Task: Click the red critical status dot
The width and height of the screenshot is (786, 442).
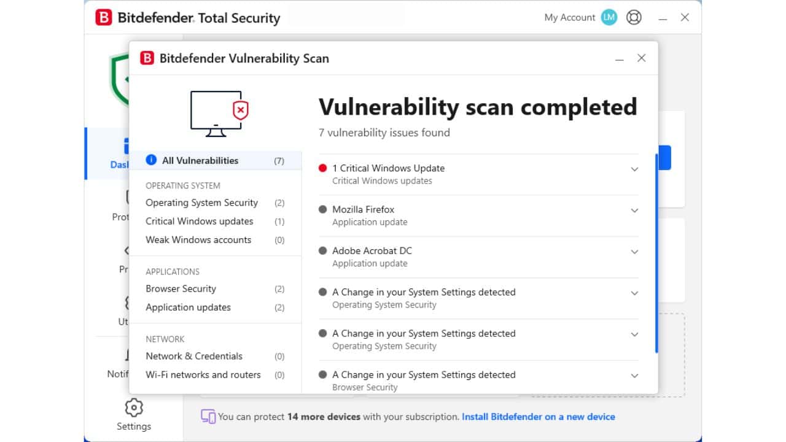Action: click(x=324, y=168)
